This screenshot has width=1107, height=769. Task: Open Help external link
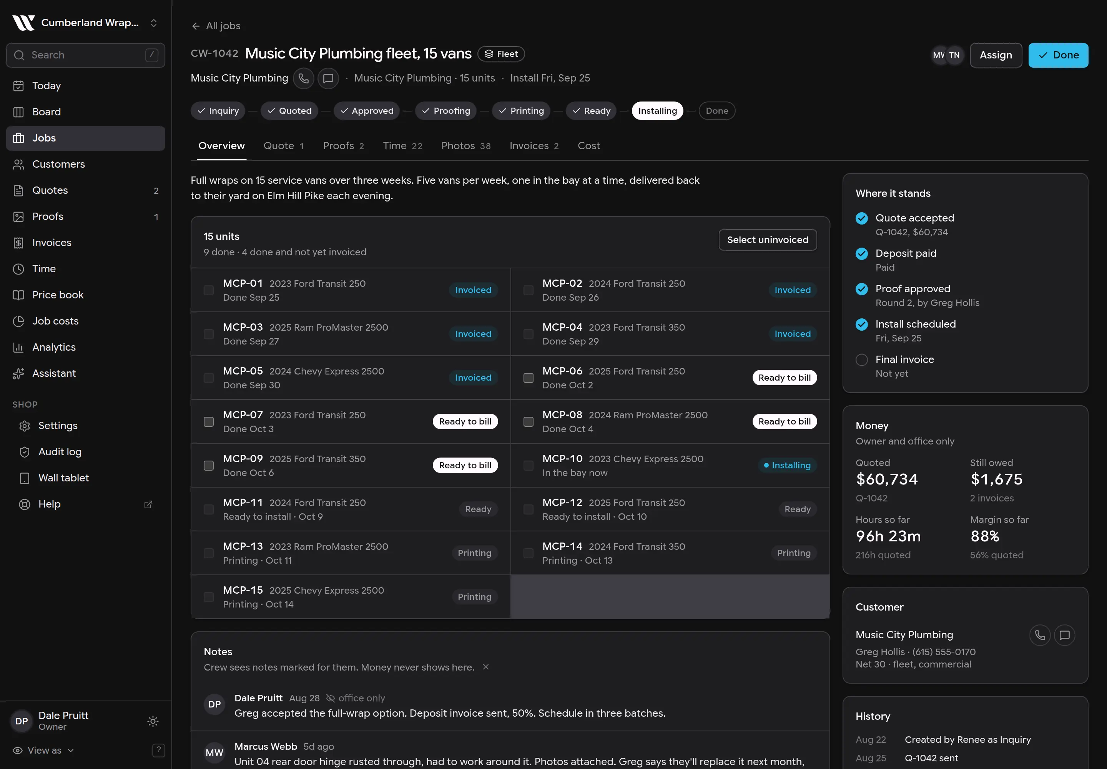(x=85, y=504)
